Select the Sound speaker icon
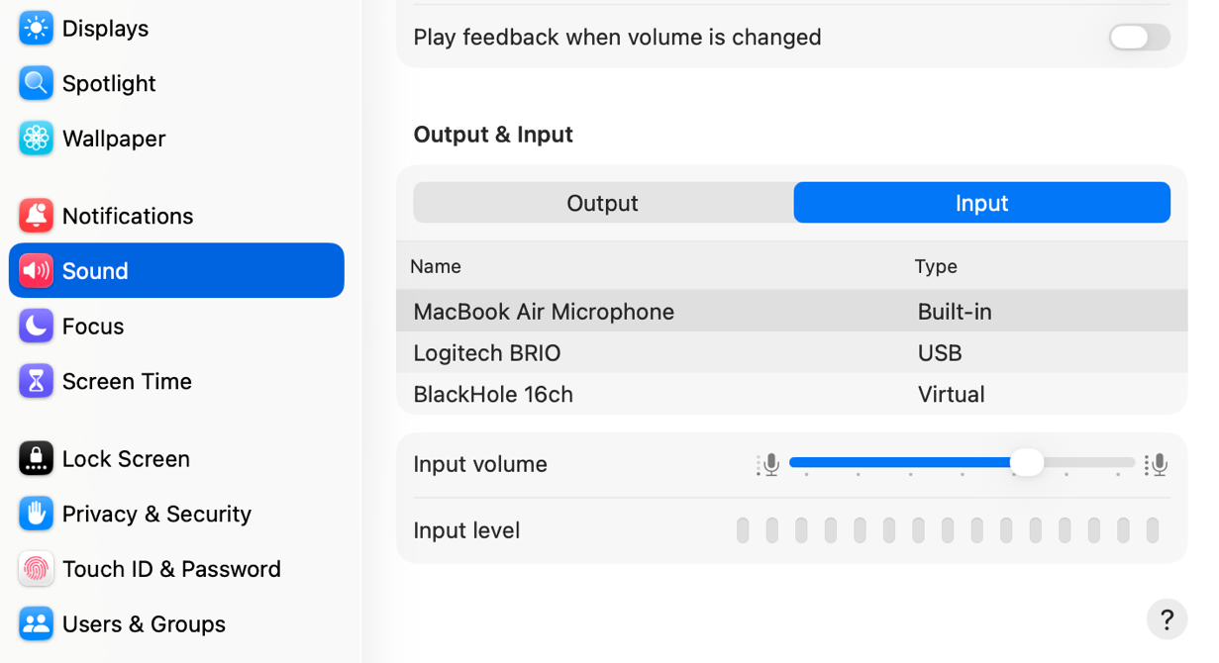This screenshot has height=663, width=1219. click(x=36, y=270)
